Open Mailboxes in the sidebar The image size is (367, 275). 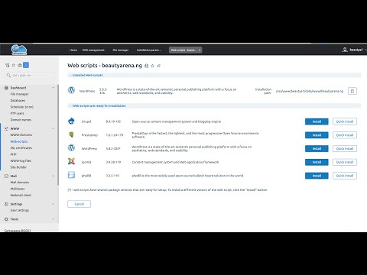tap(18, 189)
